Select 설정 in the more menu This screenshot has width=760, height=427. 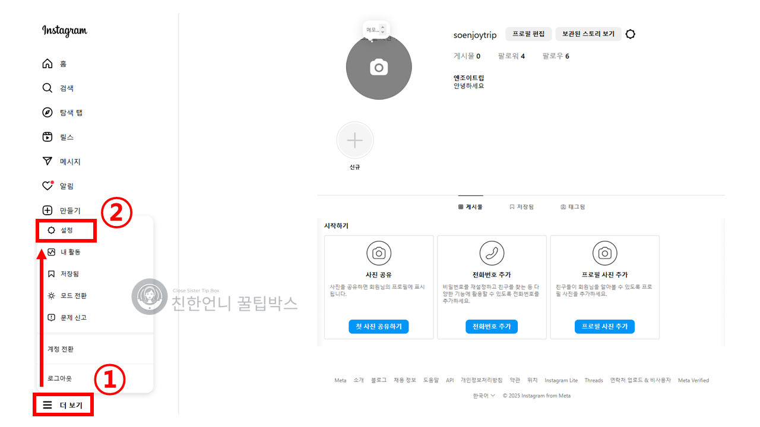click(66, 230)
